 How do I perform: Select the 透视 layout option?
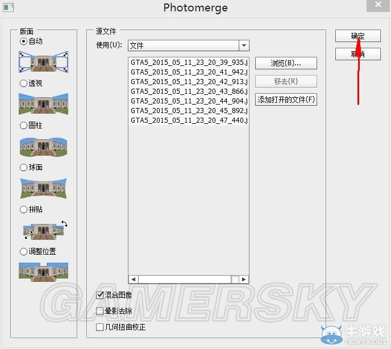coord(23,84)
